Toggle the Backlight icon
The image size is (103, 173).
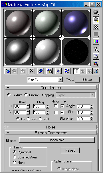coord(96,19)
